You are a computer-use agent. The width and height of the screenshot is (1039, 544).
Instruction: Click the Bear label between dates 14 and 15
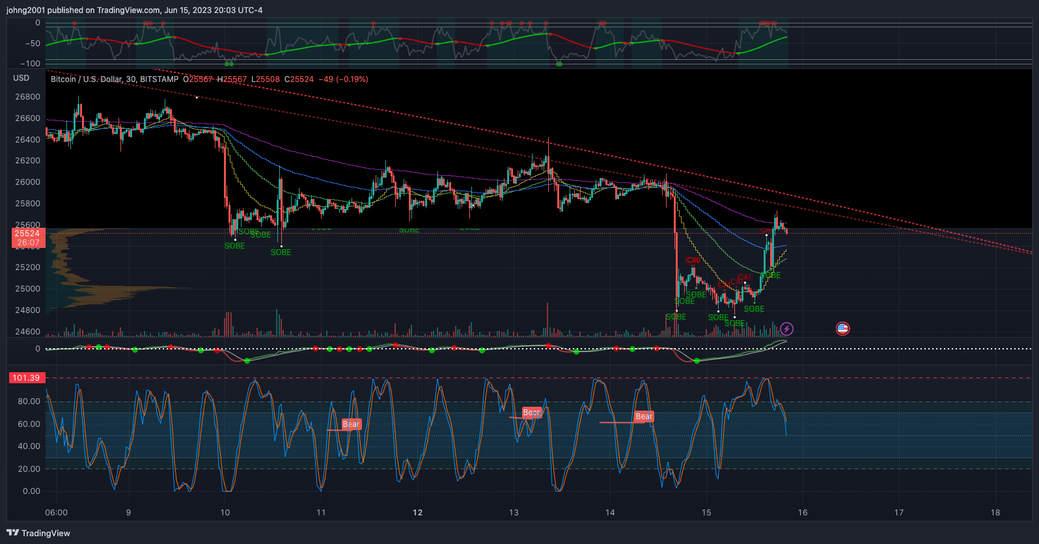(644, 416)
